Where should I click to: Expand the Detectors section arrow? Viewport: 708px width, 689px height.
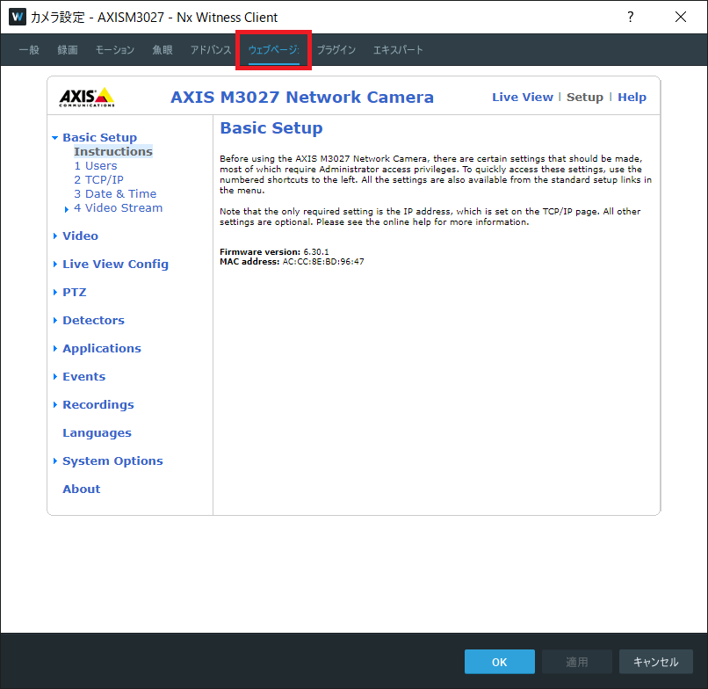pos(55,320)
